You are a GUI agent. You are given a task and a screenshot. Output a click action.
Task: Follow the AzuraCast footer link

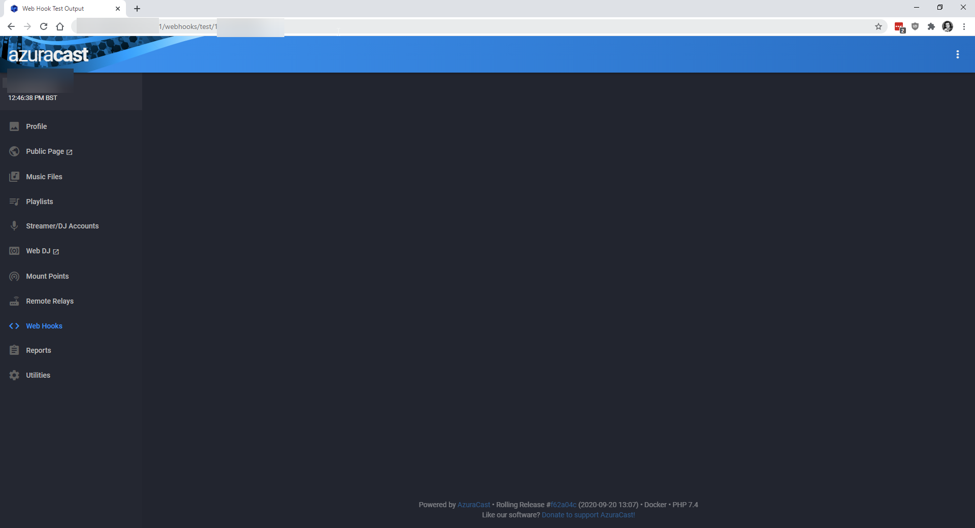(473, 505)
